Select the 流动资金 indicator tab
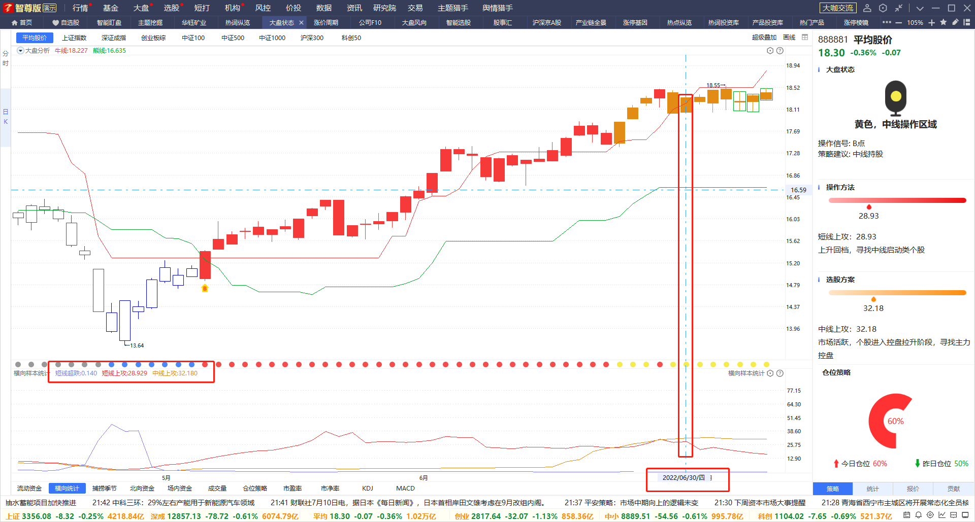The image size is (975, 522). click(x=29, y=489)
